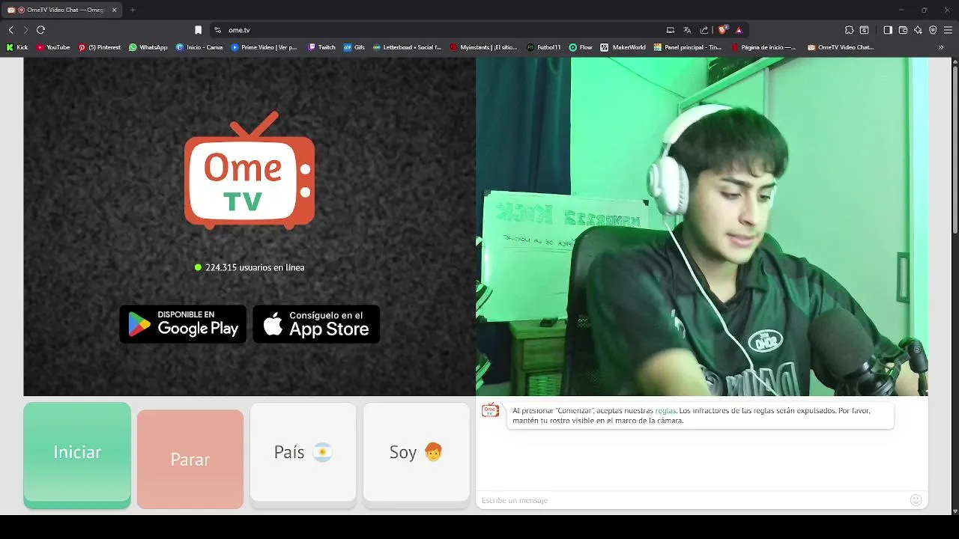The image size is (959, 539).
Task: Open the Página de inicio bookmark
Action: 764,47
